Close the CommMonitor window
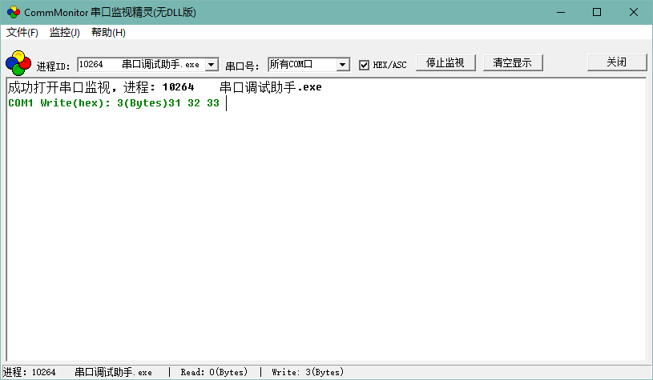The height and width of the screenshot is (380, 653). (634, 12)
